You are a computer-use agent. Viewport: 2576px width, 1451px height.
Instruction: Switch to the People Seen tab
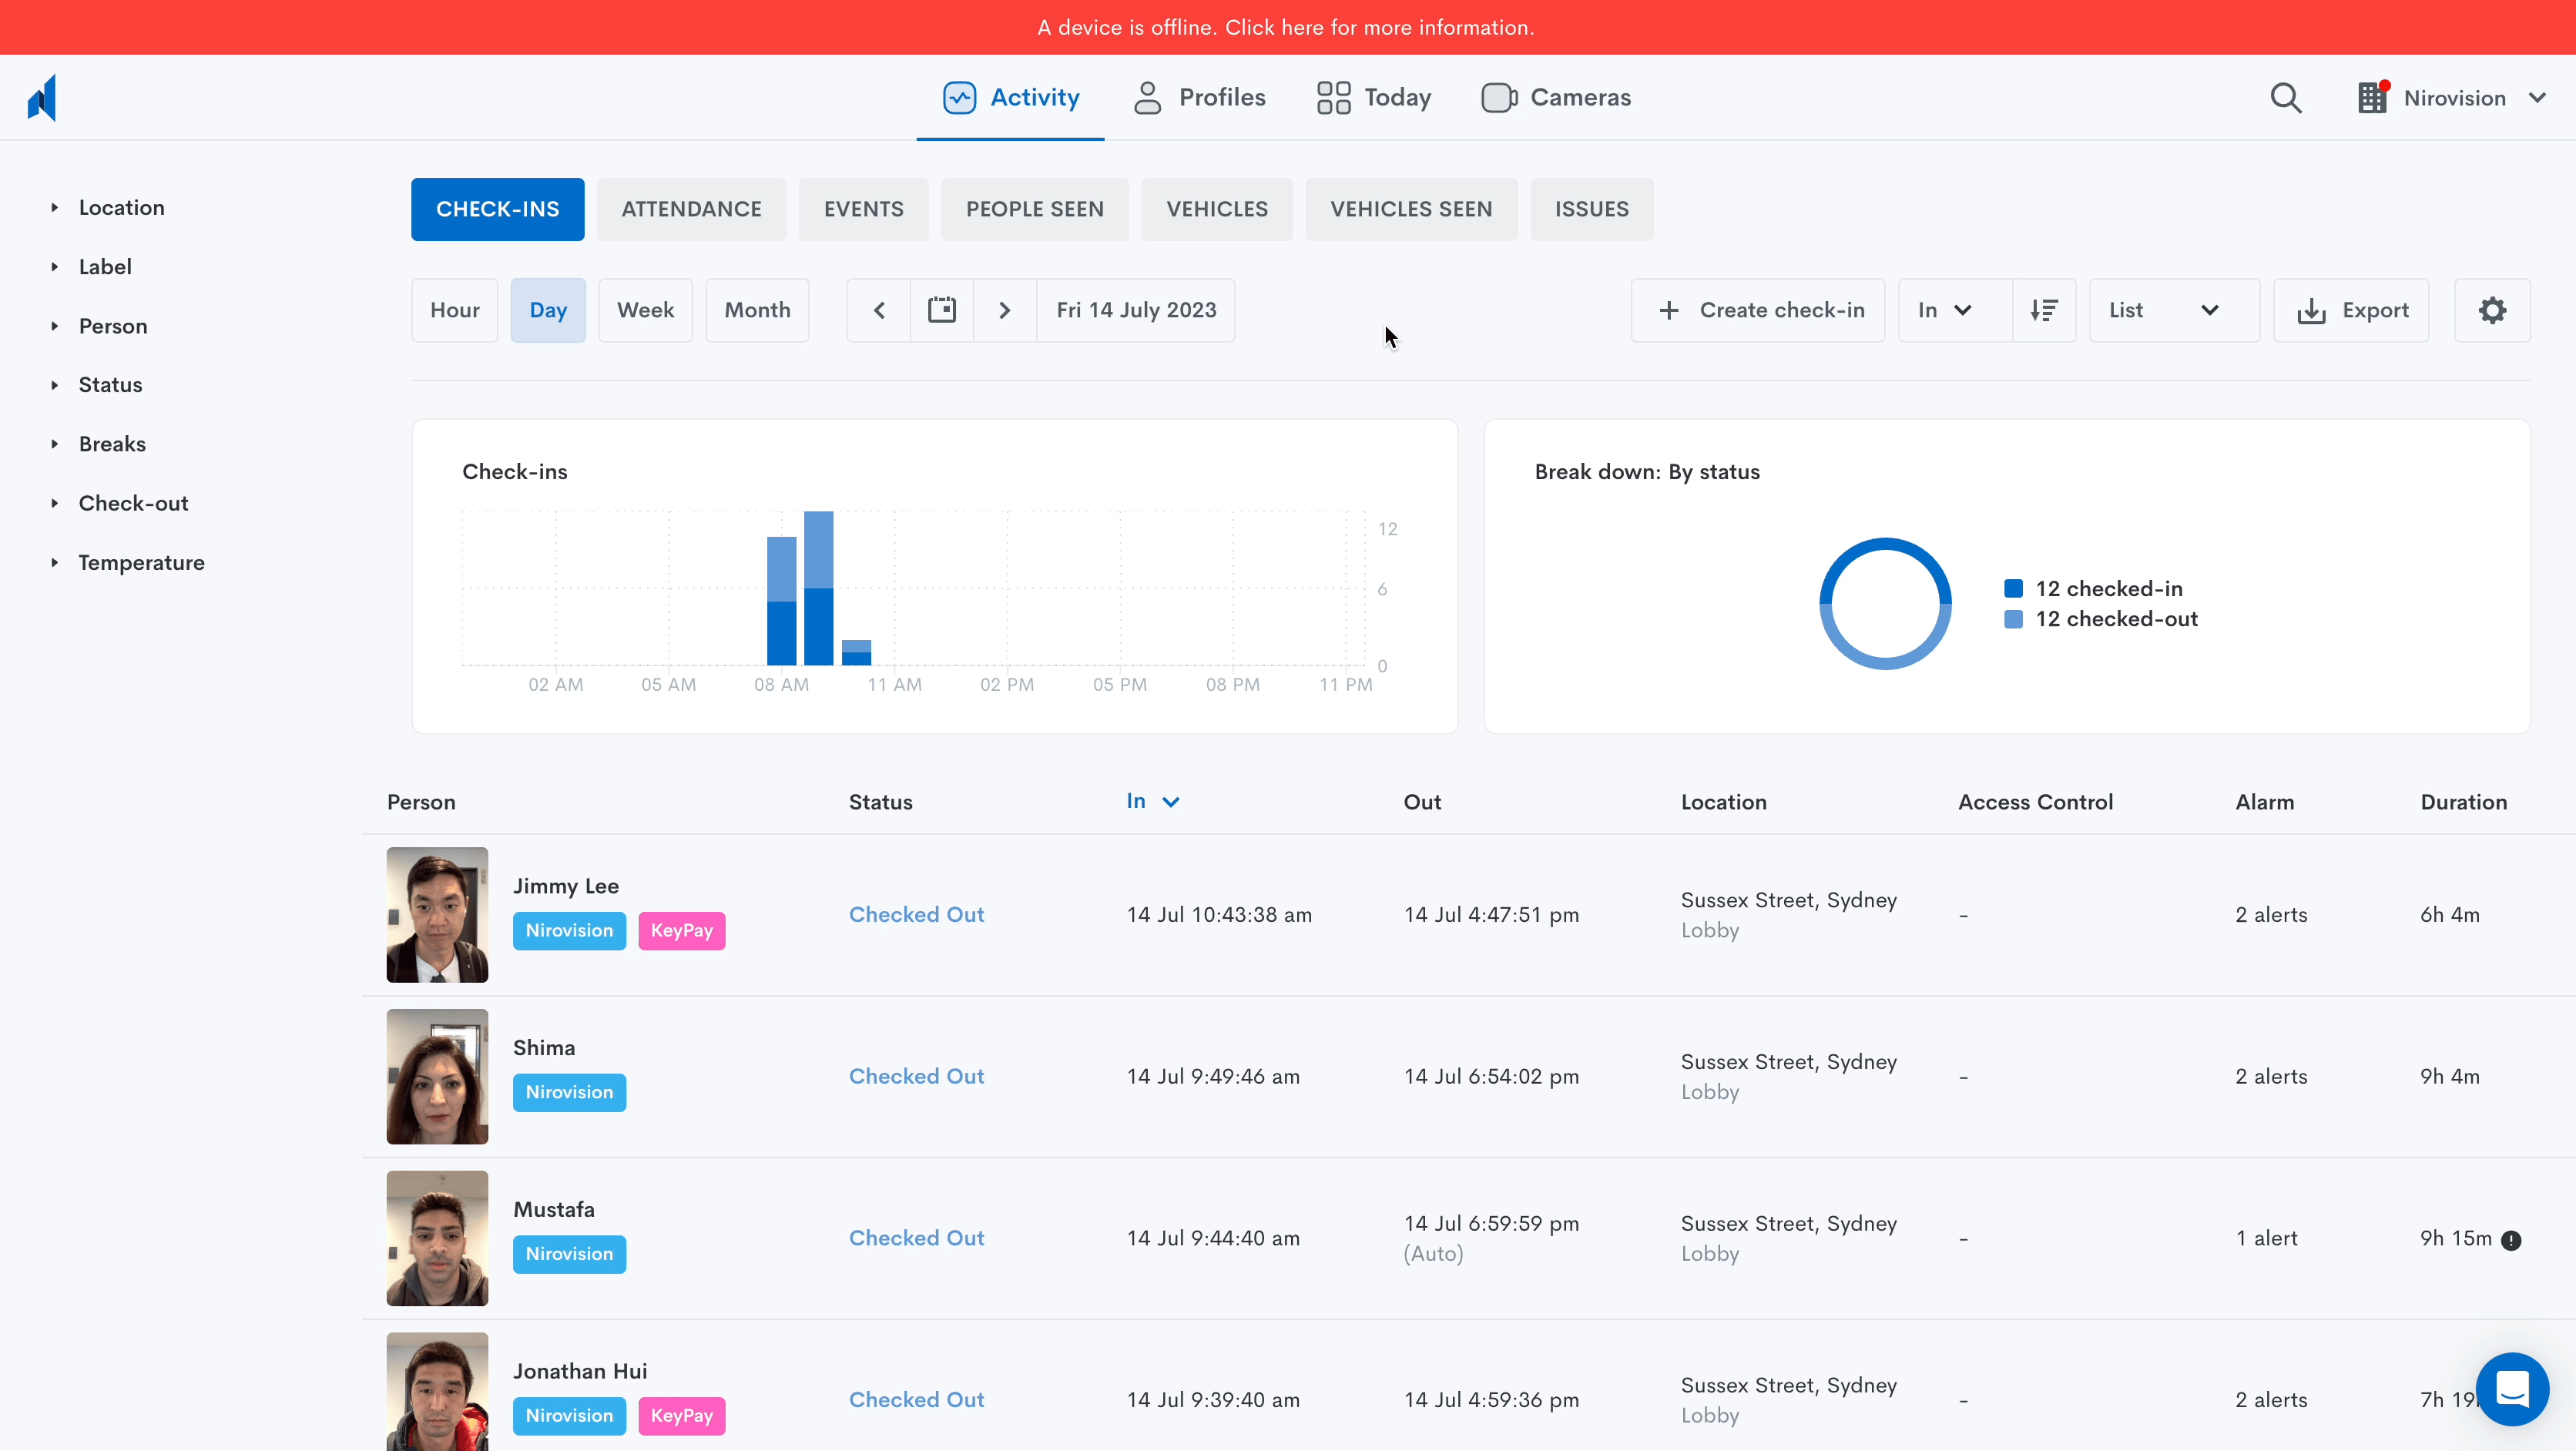coord(1034,209)
